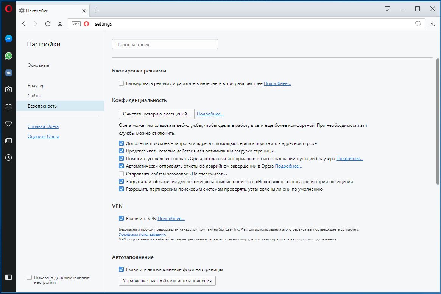Open browsing history clock icon

(x=8, y=158)
